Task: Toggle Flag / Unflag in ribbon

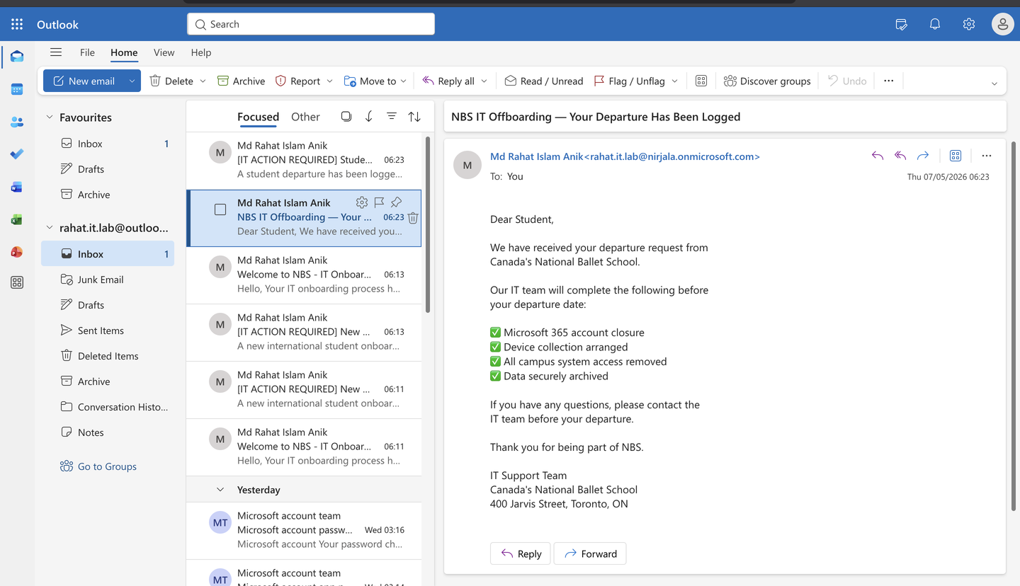Action: (x=630, y=81)
